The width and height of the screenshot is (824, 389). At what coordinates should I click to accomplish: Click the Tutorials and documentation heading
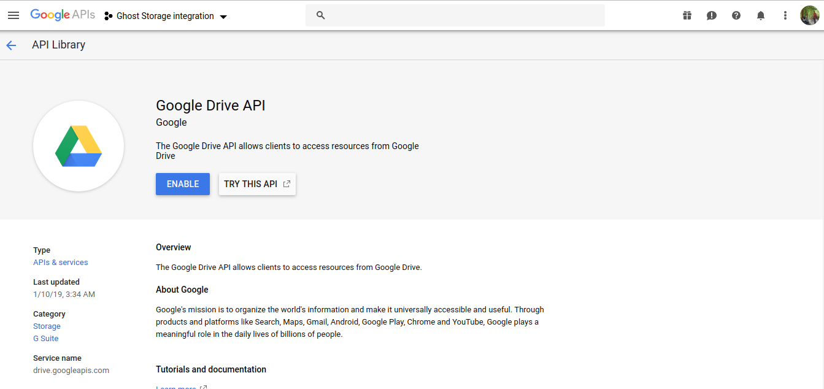[211, 369]
